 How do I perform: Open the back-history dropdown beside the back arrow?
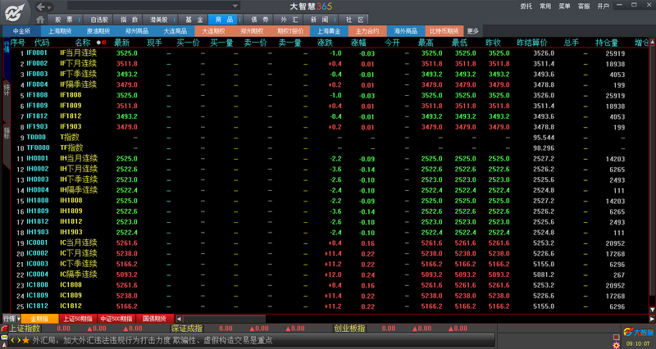[x=49, y=7]
